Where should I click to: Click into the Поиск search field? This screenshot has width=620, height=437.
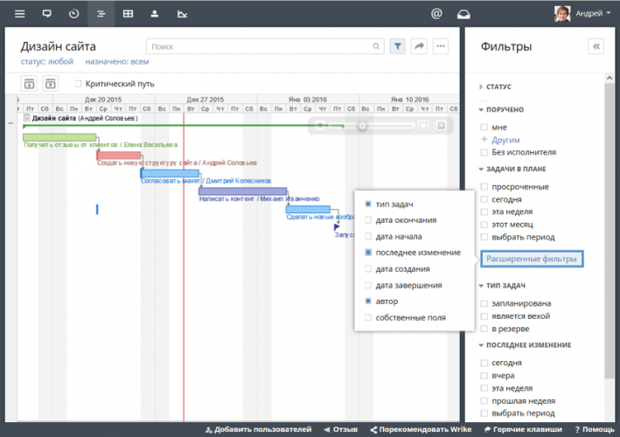[x=262, y=46]
